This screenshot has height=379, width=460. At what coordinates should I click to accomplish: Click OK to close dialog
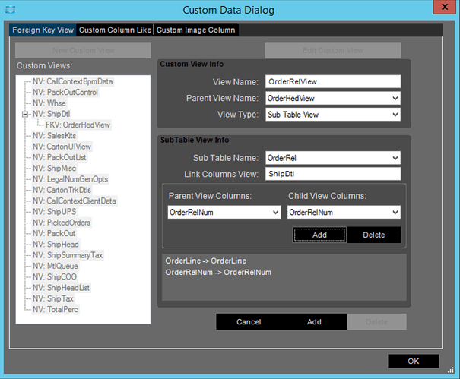(x=414, y=361)
